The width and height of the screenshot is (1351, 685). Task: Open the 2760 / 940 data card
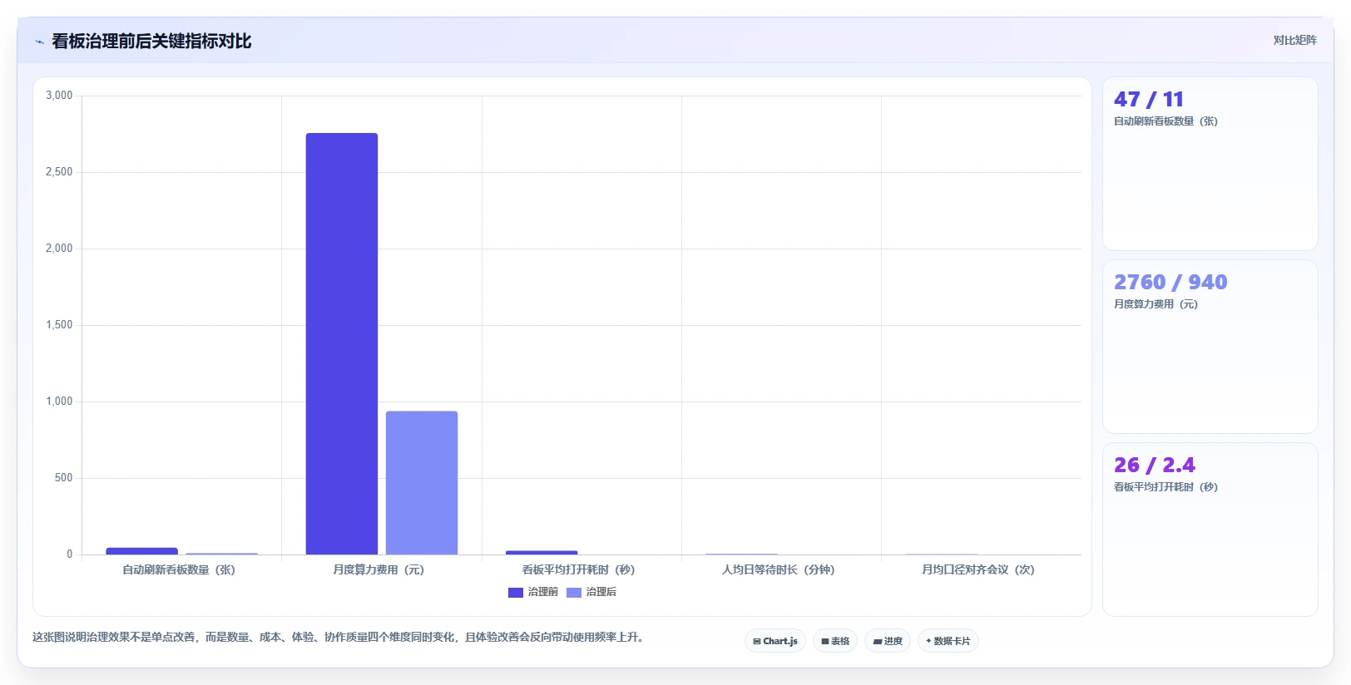tap(1210, 347)
